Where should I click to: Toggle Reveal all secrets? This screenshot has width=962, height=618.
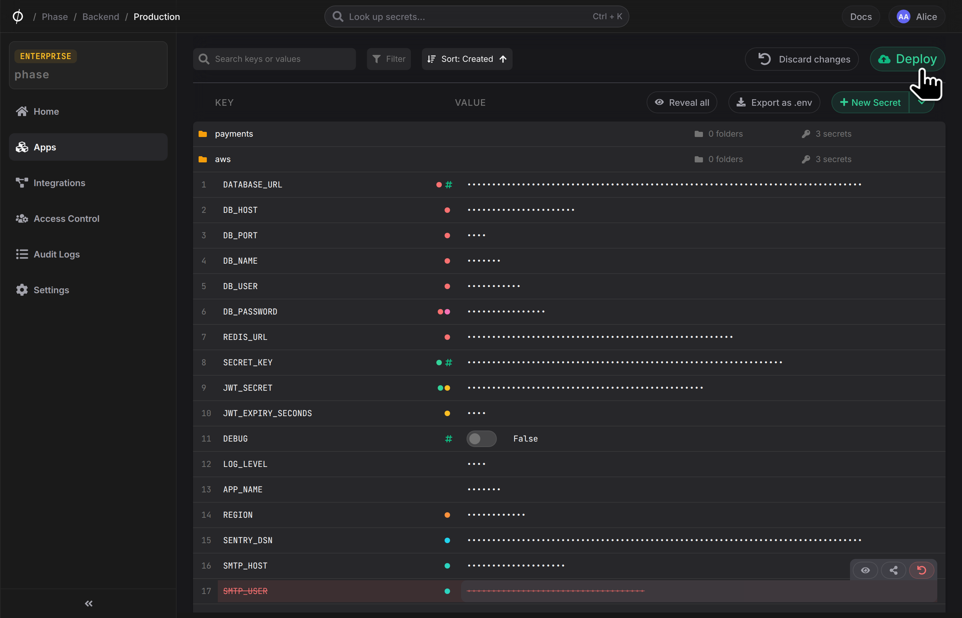(x=681, y=102)
